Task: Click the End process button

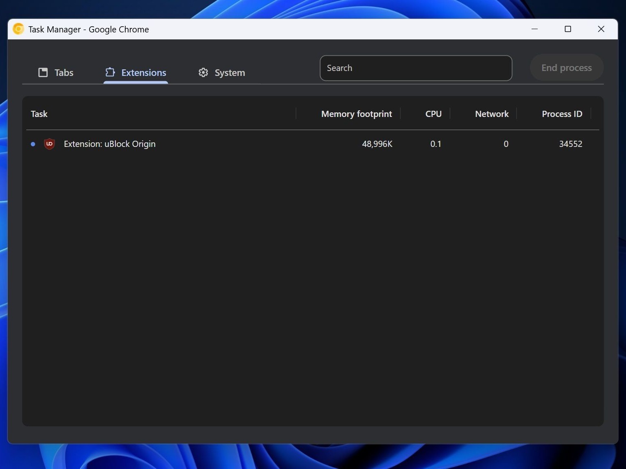Action: tap(566, 68)
